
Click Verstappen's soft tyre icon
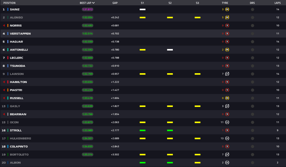tap(227, 34)
